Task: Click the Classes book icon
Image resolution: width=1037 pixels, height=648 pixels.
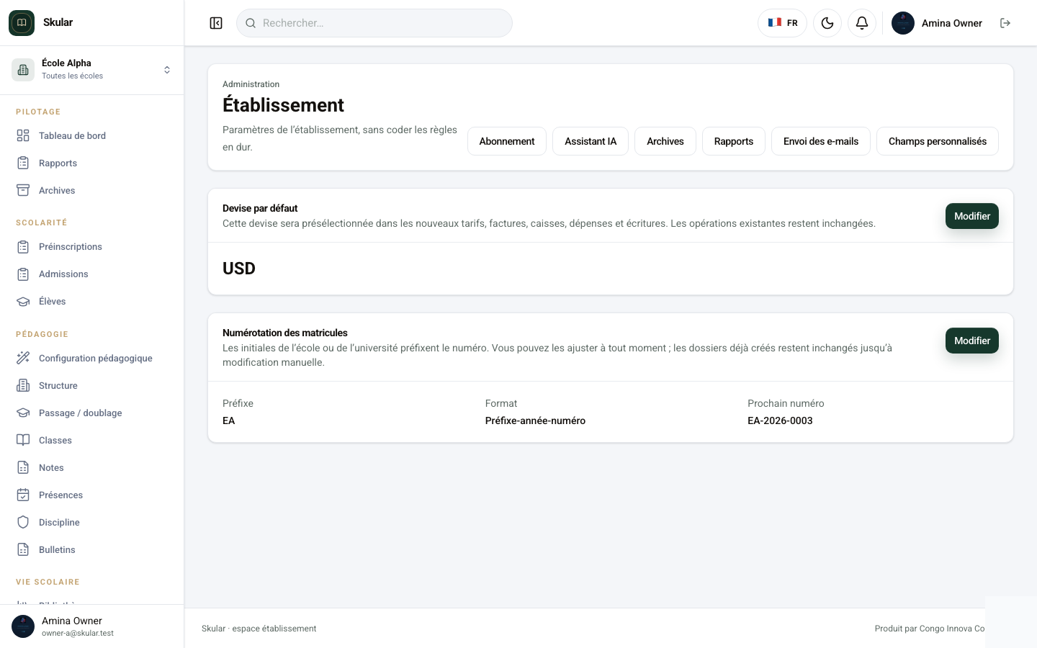Action: [x=23, y=440]
